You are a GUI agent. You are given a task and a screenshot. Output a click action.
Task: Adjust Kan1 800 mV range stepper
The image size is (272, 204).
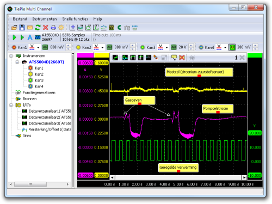(x=68, y=47)
